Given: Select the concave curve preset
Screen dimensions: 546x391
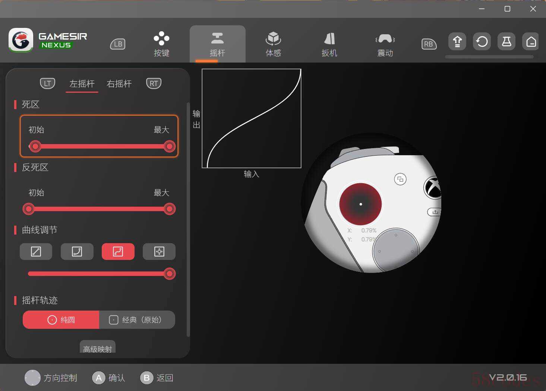Looking at the screenshot, I should (77, 251).
